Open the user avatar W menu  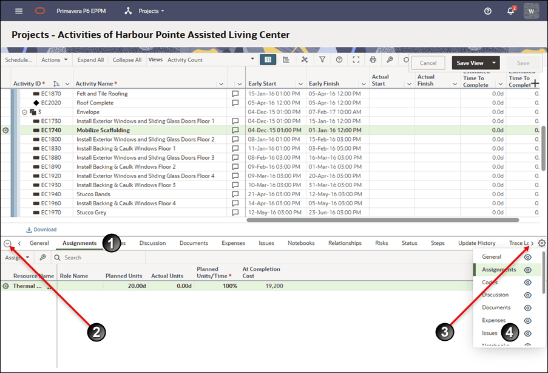531,11
